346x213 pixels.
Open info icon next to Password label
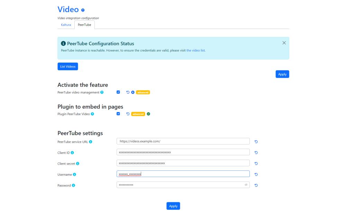[x=73, y=185]
